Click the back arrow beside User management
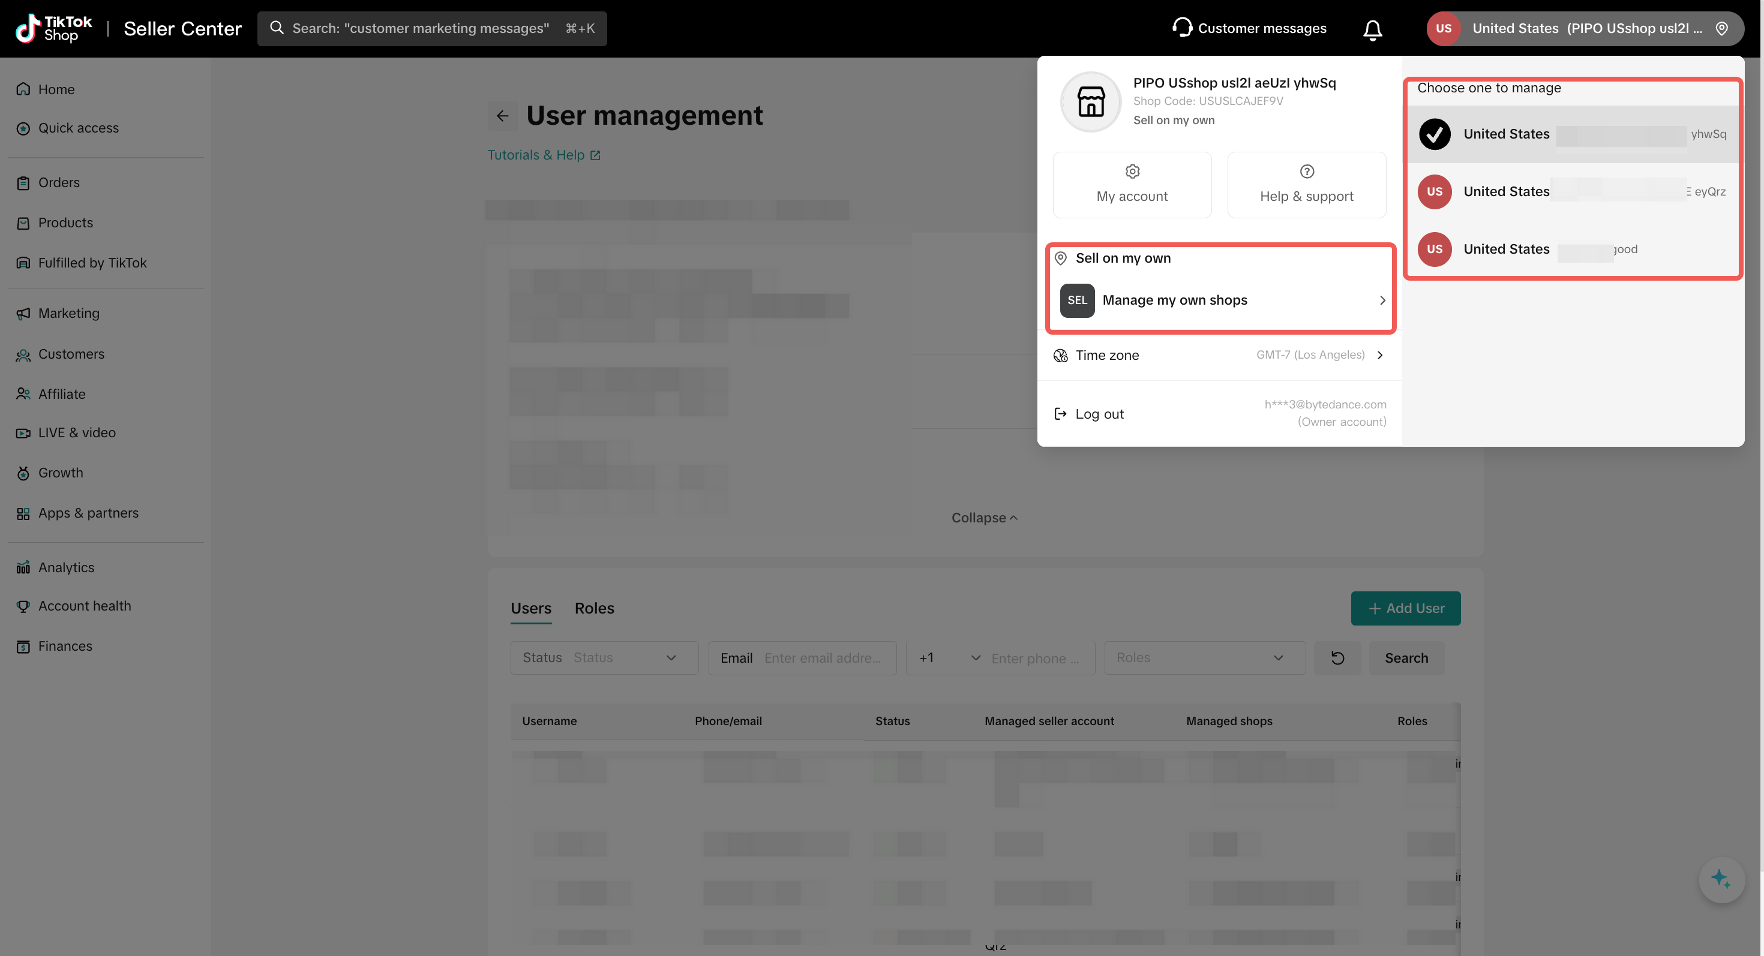This screenshot has height=956, width=1764. [x=503, y=116]
